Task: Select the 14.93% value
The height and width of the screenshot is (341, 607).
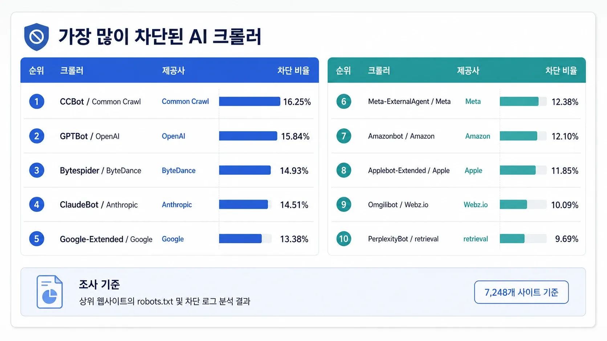Action: coord(294,171)
